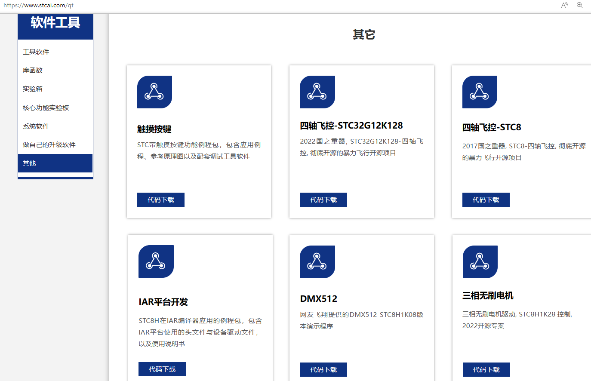
Task: Select the highlighted 其他 sidebar item
Action: pos(55,163)
